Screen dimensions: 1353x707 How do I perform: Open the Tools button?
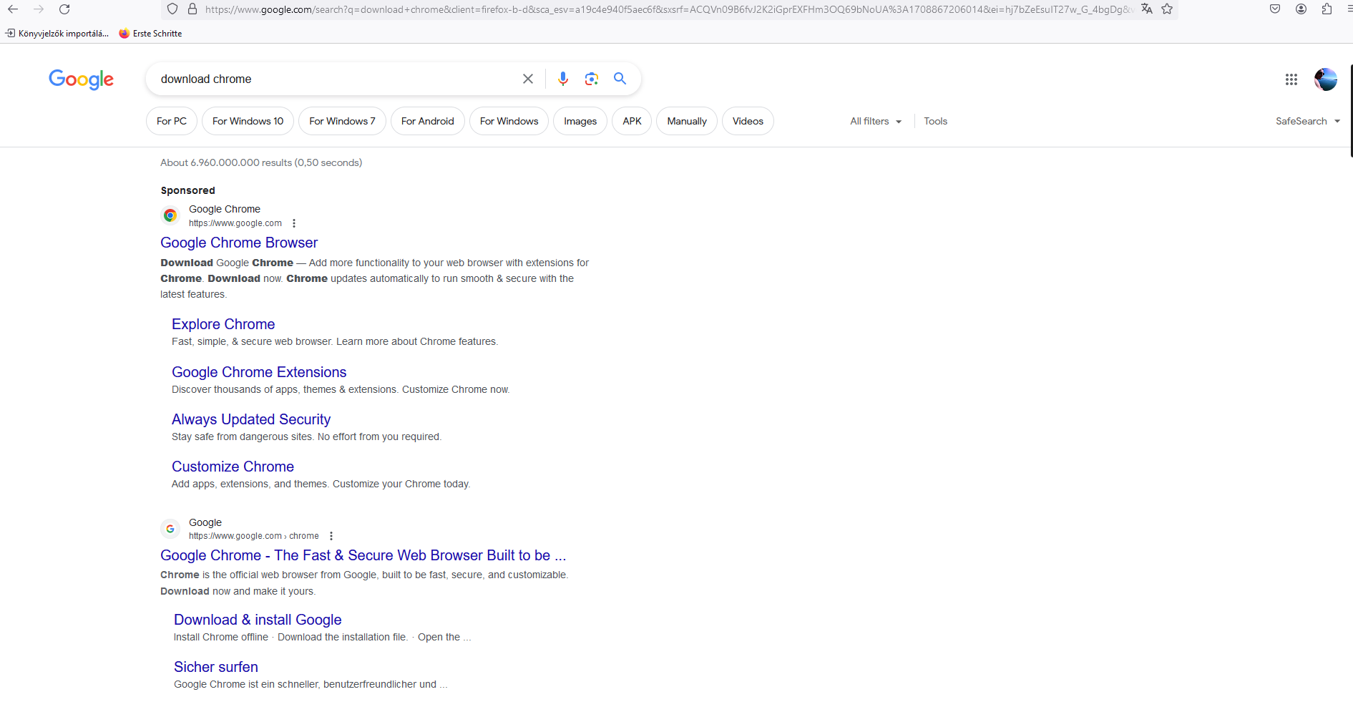pos(935,121)
